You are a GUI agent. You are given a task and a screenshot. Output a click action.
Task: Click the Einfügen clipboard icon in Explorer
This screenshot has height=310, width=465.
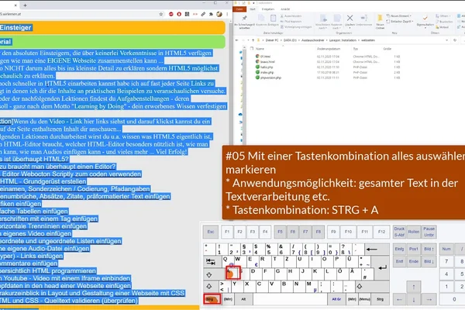[273, 21]
